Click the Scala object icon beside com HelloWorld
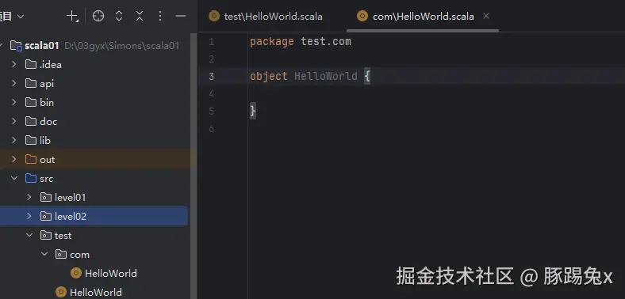The width and height of the screenshot is (625, 299). (x=75, y=273)
